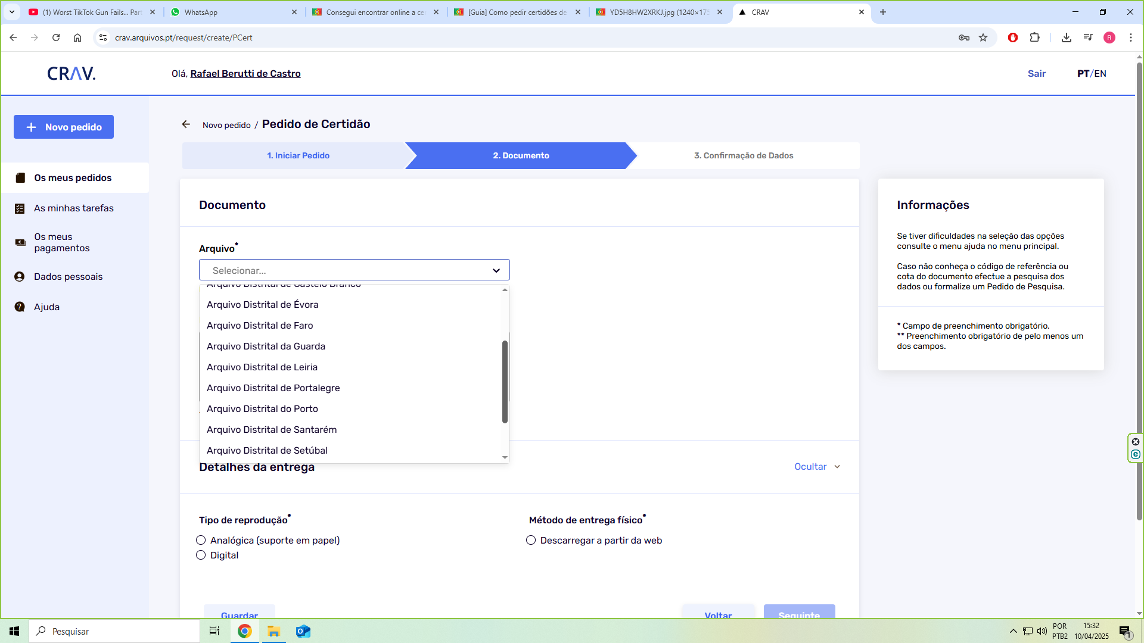Choose Descarregar a partir da web
This screenshot has height=643, width=1144.
(531, 541)
